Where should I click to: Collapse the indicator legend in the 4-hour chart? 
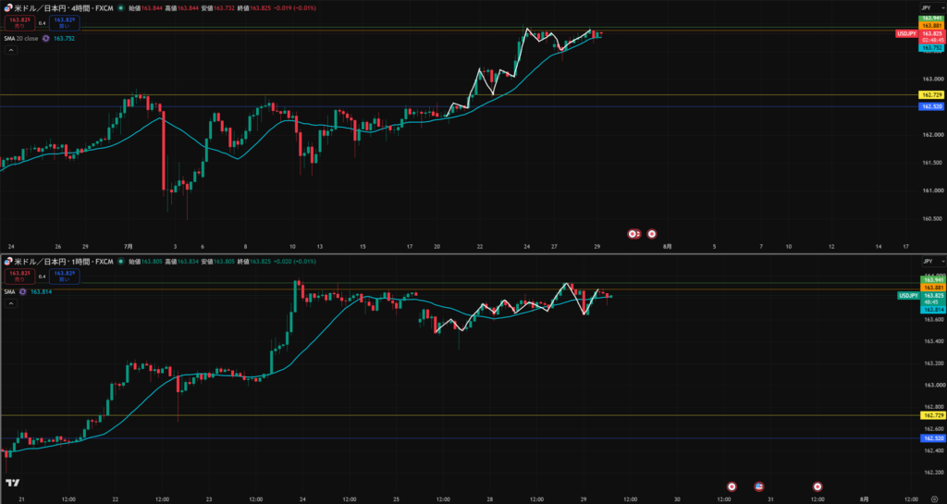(x=11, y=50)
